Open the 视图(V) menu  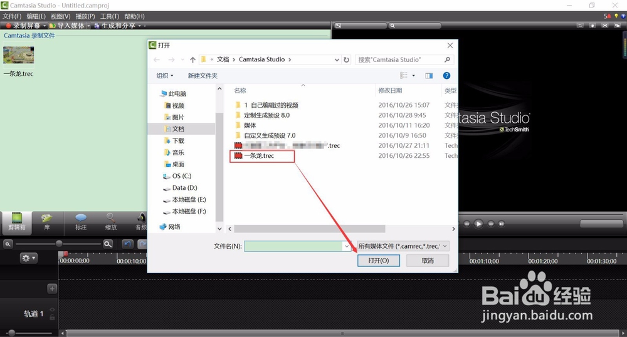(60, 16)
